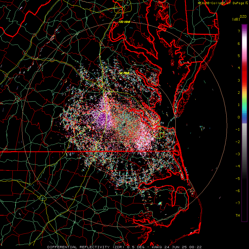Click the -3 value on color scale
This screenshot has height=249, width=249.
[x=238, y=154]
